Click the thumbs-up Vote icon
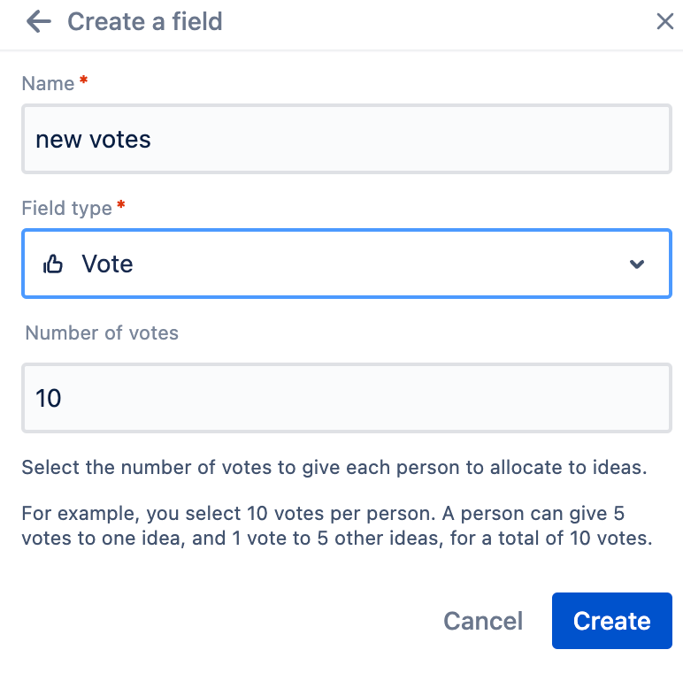Screen dimensions: 683x688 (x=53, y=264)
